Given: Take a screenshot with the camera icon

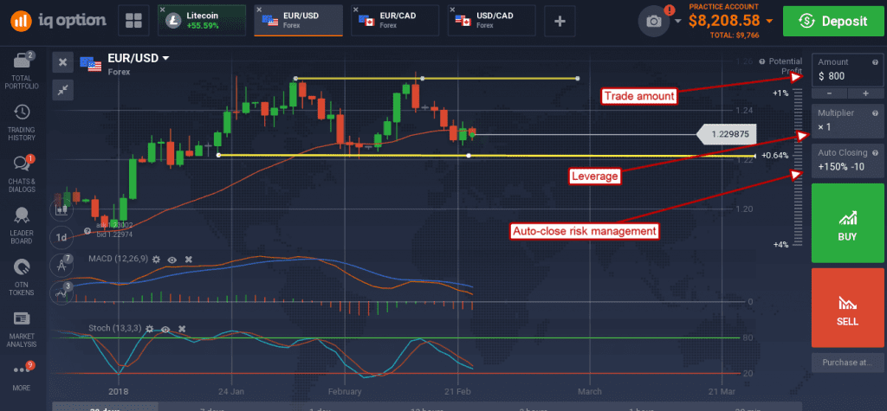Looking at the screenshot, I should pos(654,22).
